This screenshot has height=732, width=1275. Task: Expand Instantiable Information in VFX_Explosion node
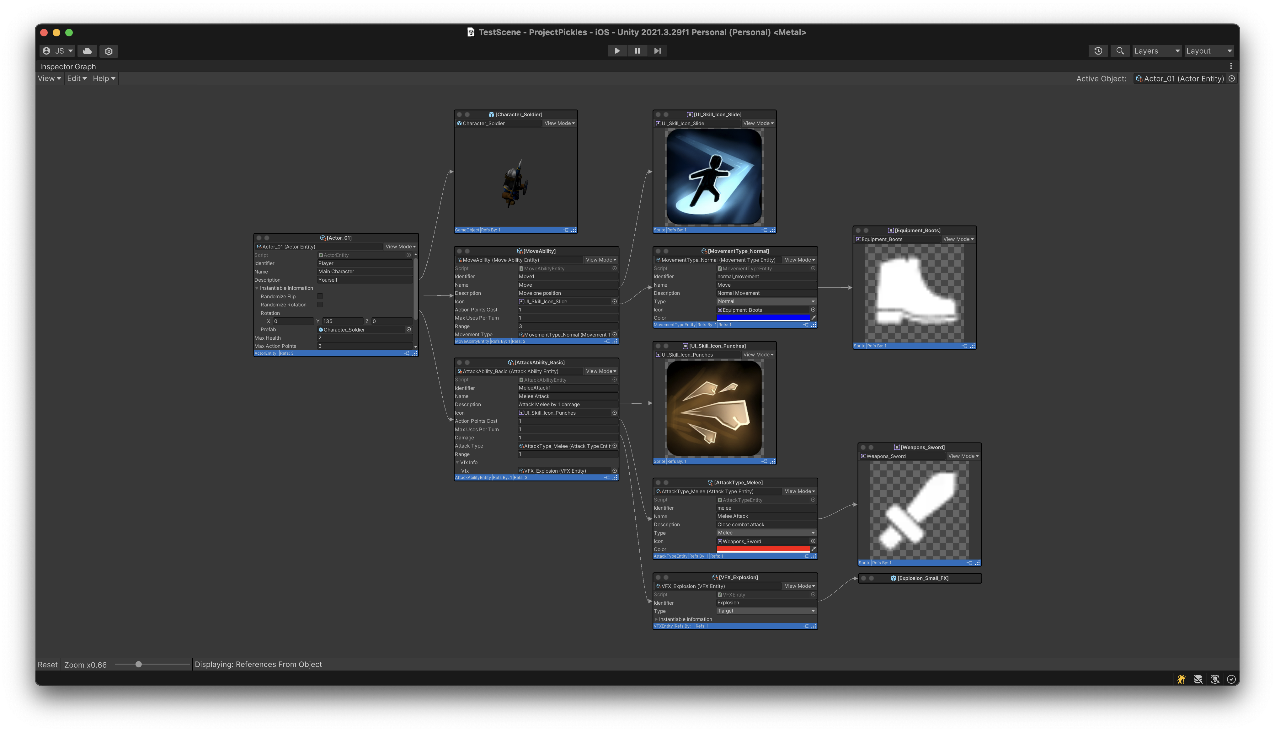(x=656, y=619)
